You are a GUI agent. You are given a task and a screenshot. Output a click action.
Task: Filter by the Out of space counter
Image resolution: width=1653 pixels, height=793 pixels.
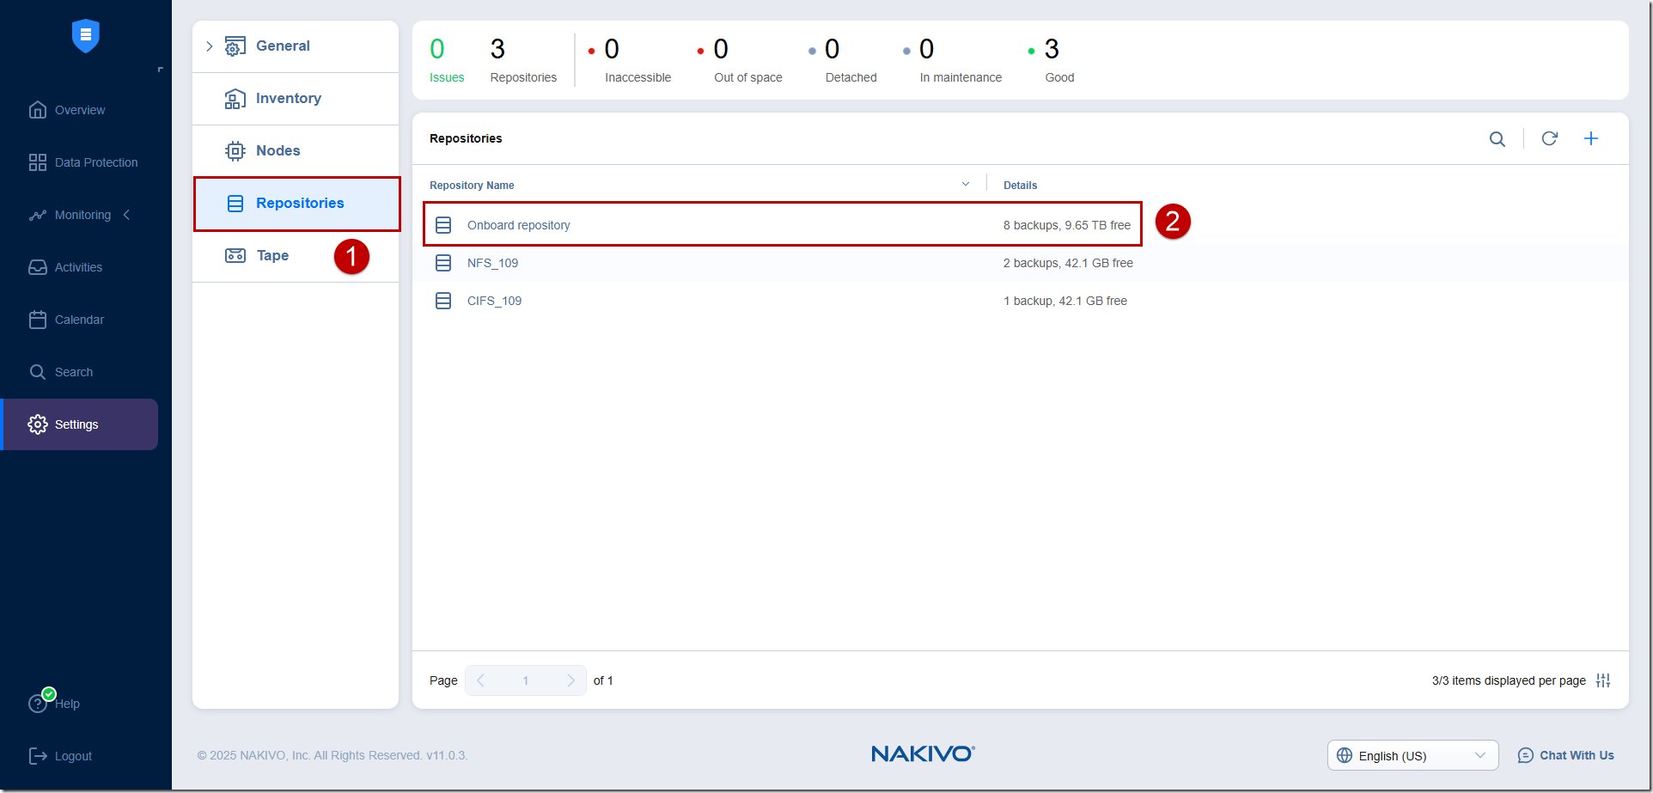(740, 60)
